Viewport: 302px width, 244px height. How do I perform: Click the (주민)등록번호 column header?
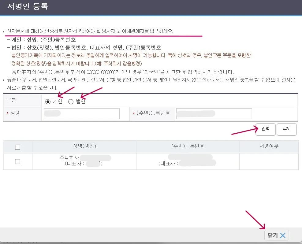tap(187, 147)
